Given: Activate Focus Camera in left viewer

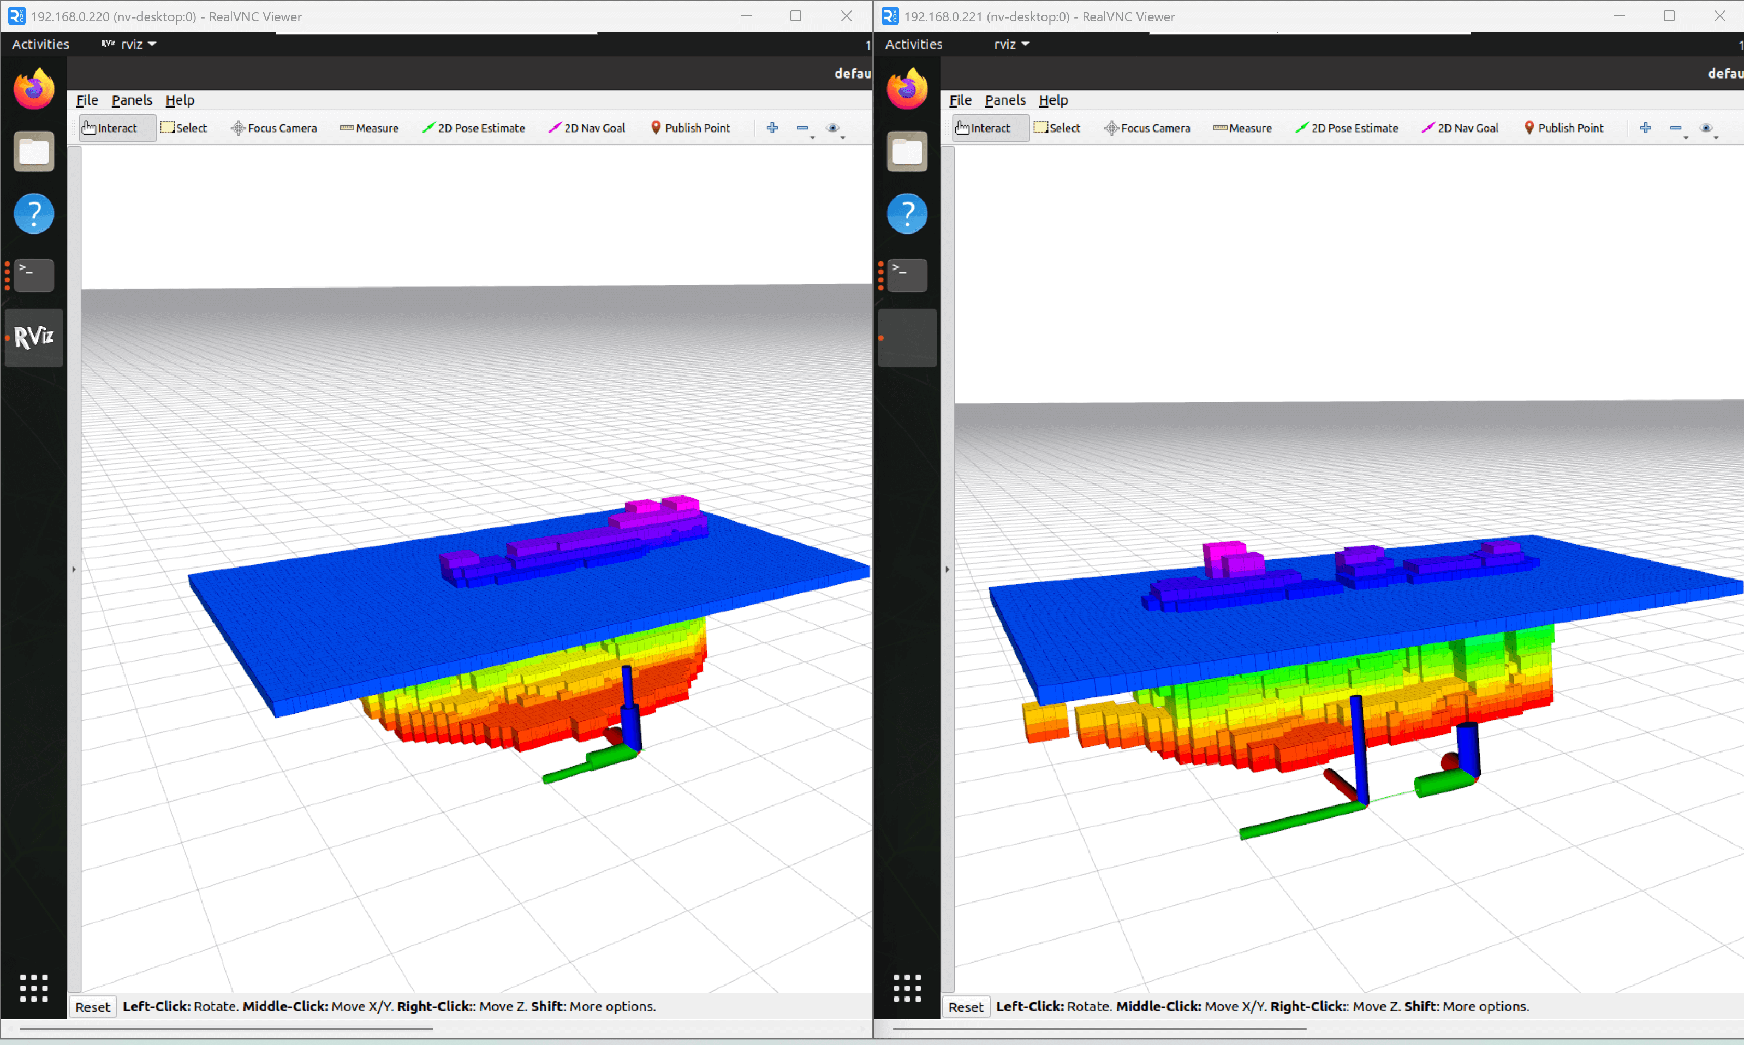Looking at the screenshot, I should pos(274,128).
